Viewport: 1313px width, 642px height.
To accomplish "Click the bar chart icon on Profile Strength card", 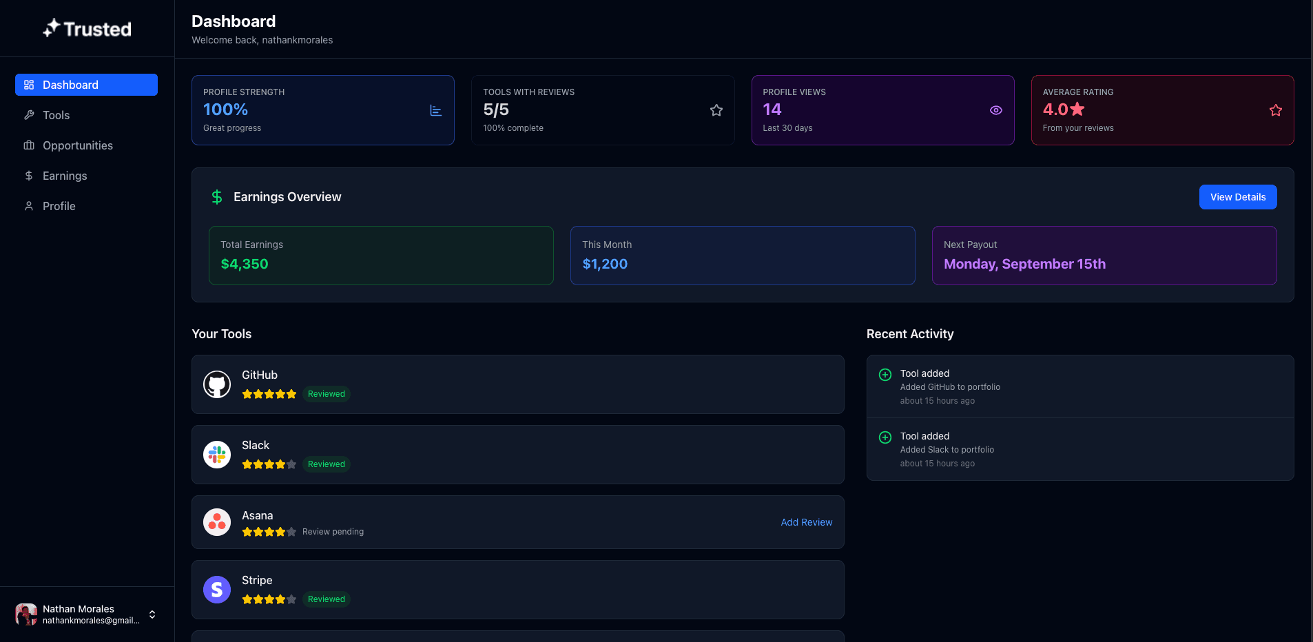I will point(435,110).
